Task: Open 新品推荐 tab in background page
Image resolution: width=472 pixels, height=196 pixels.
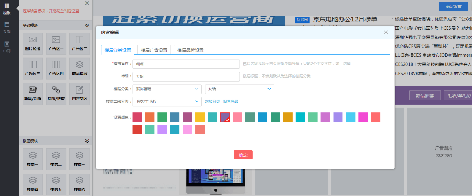Action: [x=425, y=96]
